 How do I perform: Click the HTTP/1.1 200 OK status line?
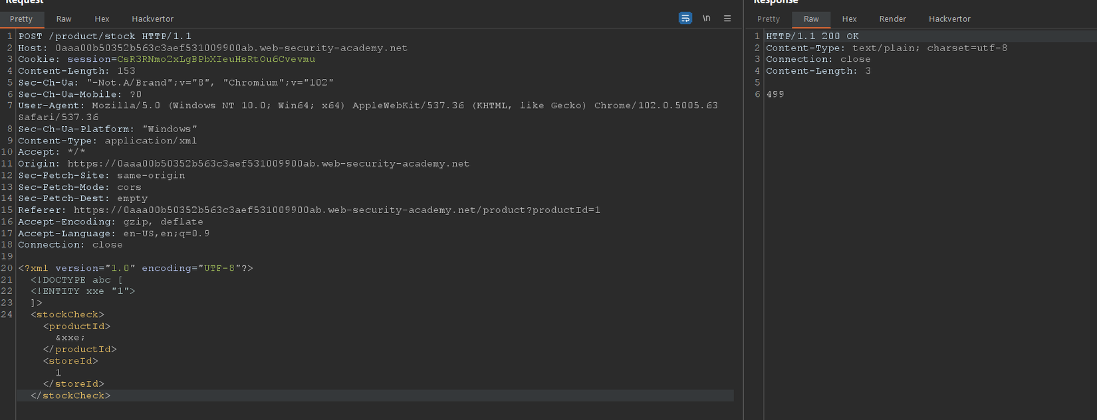tap(812, 36)
